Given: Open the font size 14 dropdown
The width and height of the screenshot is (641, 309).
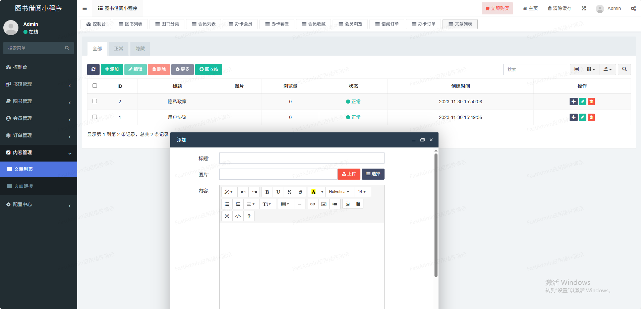Looking at the screenshot, I should (362, 192).
